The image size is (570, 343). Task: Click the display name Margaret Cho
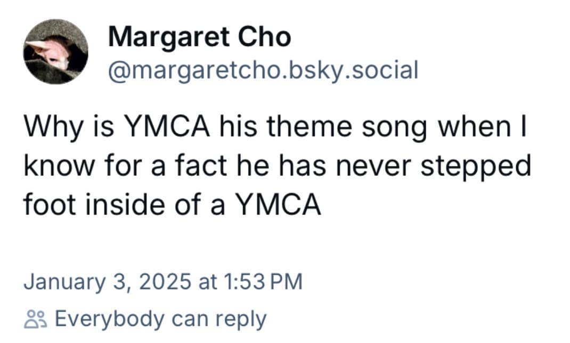pyautogui.click(x=199, y=37)
